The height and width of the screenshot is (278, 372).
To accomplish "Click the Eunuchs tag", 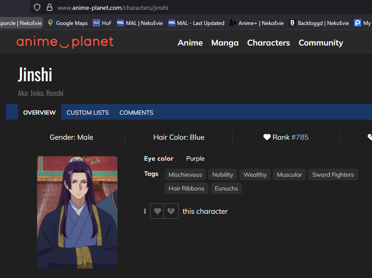I will click(x=226, y=188).
